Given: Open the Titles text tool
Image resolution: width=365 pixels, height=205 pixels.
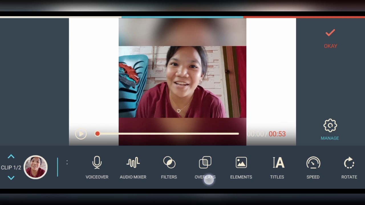Looking at the screenshot, I should 277,168.
